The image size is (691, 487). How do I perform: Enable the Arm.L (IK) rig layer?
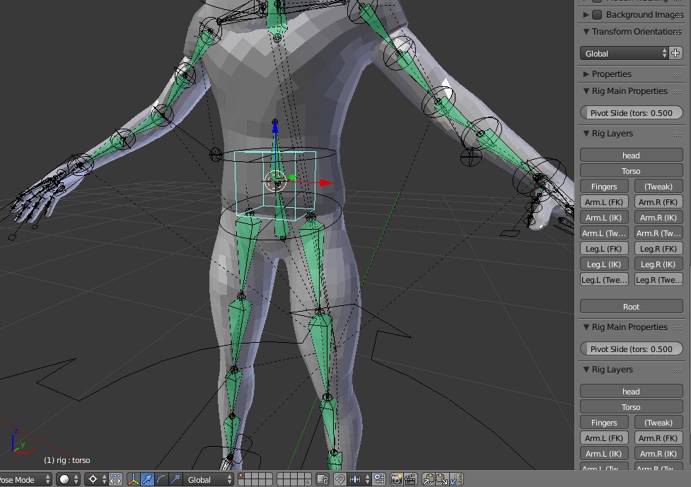(x=604, y=217)
